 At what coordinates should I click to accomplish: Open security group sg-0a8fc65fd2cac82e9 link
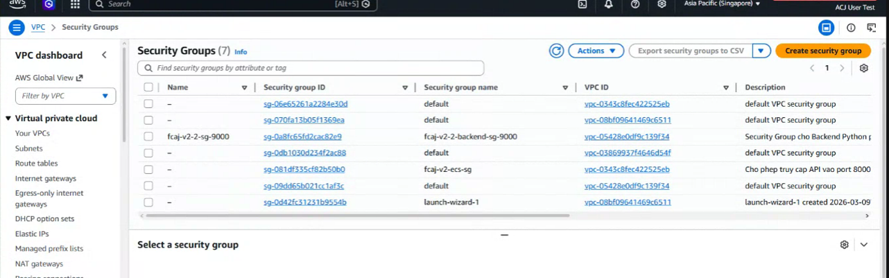302,137
